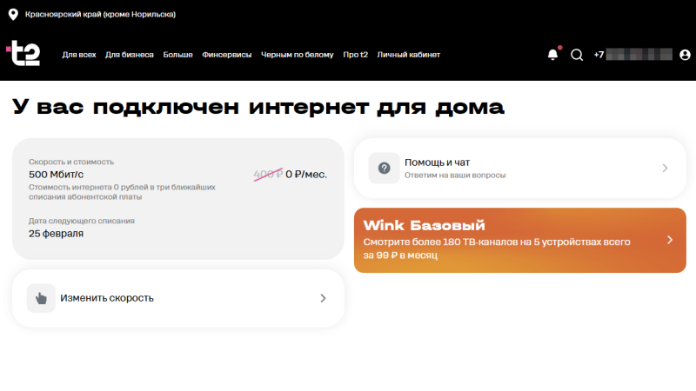Viewport: 696px width, 391px height.
Task: Open the Про t2 menu item
Action: 355,55
